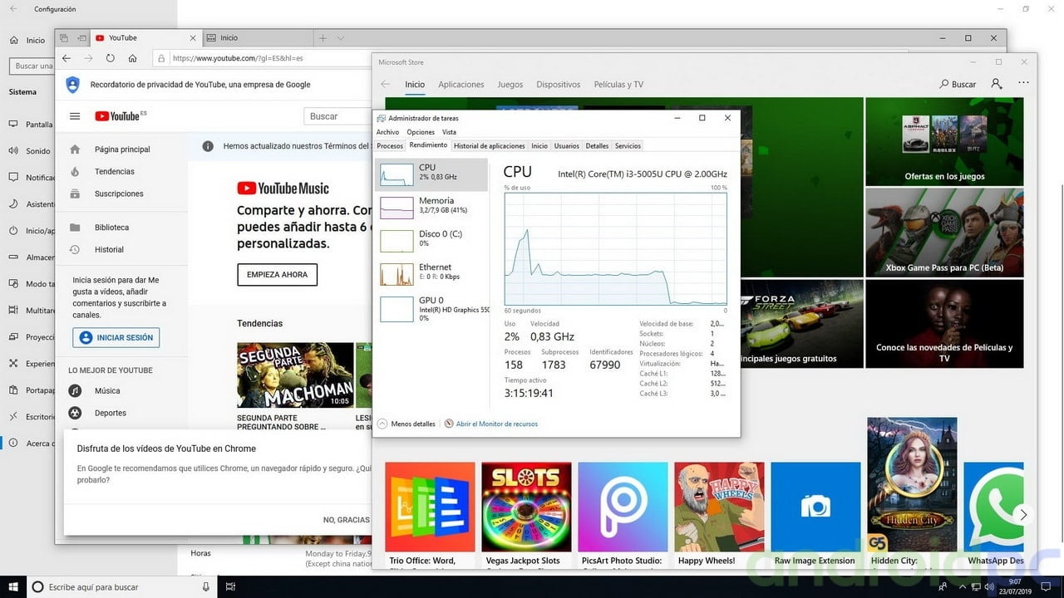Select Disco 0 (C:) performance item
Image resolution: width=1064 pixels, height=598 pixels.
pos(431,241)
